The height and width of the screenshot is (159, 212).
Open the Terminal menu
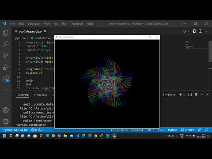77,23
